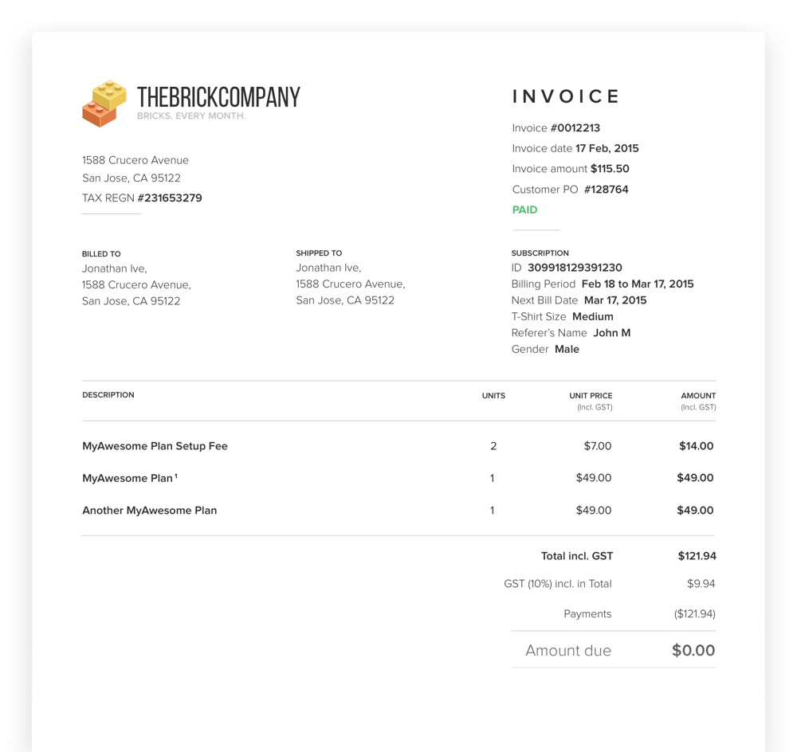
Task: Click the BILLED TO heading
Action: [101, 253]
